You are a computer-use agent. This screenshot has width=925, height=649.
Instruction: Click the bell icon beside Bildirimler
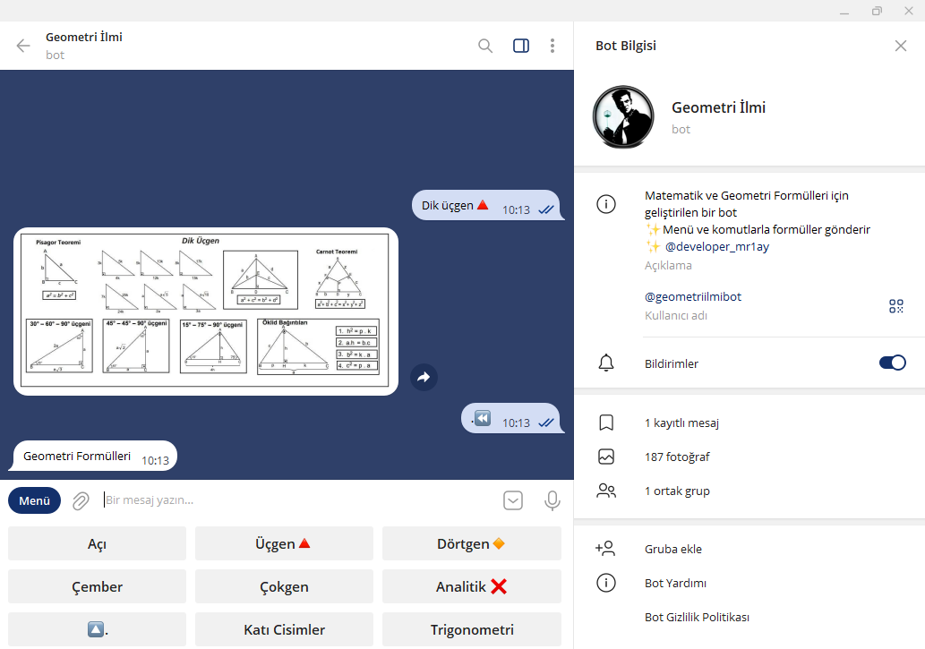(606, 363)
